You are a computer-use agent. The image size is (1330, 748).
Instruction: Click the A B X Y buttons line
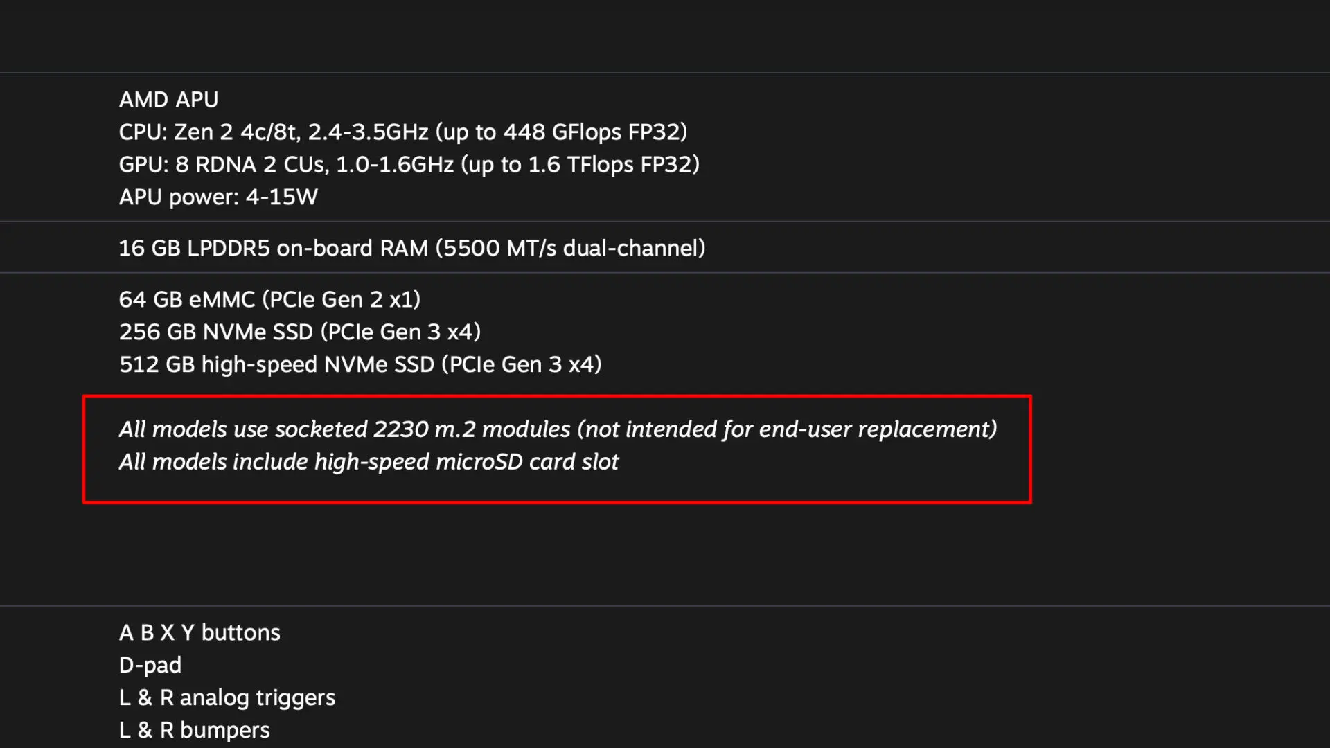199,633
